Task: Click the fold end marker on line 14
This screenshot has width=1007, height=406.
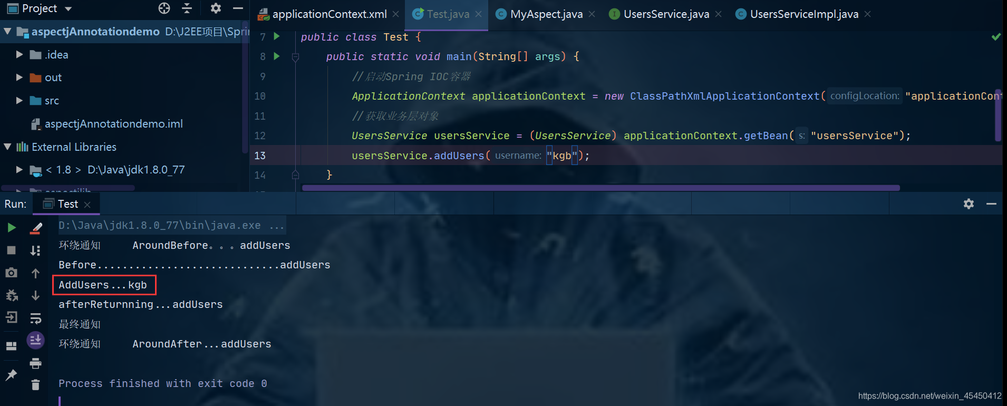Action: coord(295,175)
